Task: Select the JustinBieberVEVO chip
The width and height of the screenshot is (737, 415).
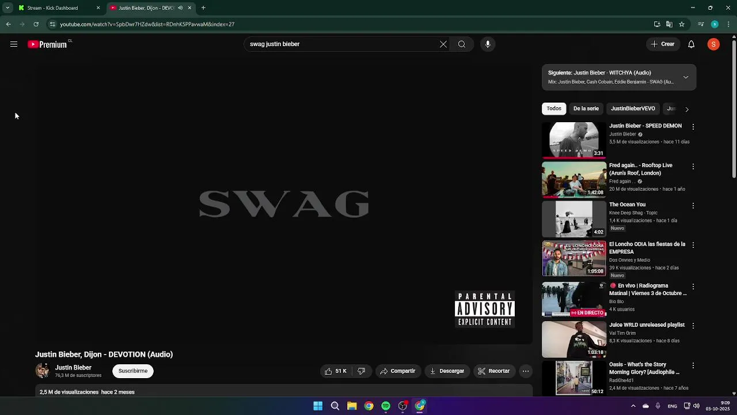Action: pyautogui.click(x=633, y=108)
